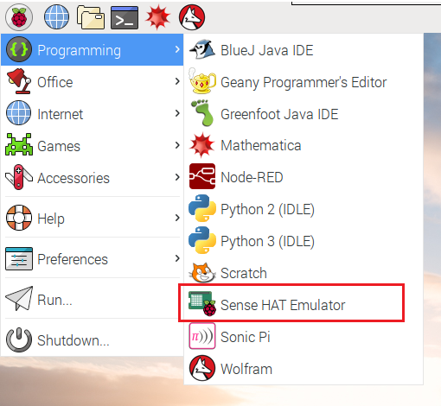
Task: Choose Greenfoot Java IDE
Action: [304, 114]
